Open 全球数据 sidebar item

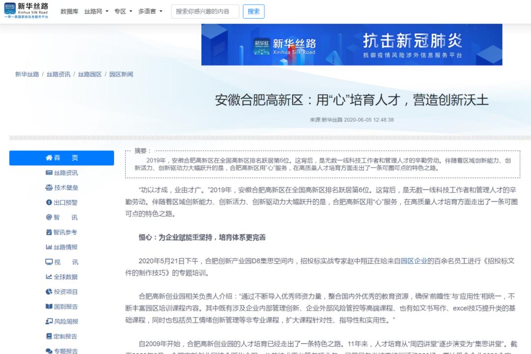click(x=66, y=277)
